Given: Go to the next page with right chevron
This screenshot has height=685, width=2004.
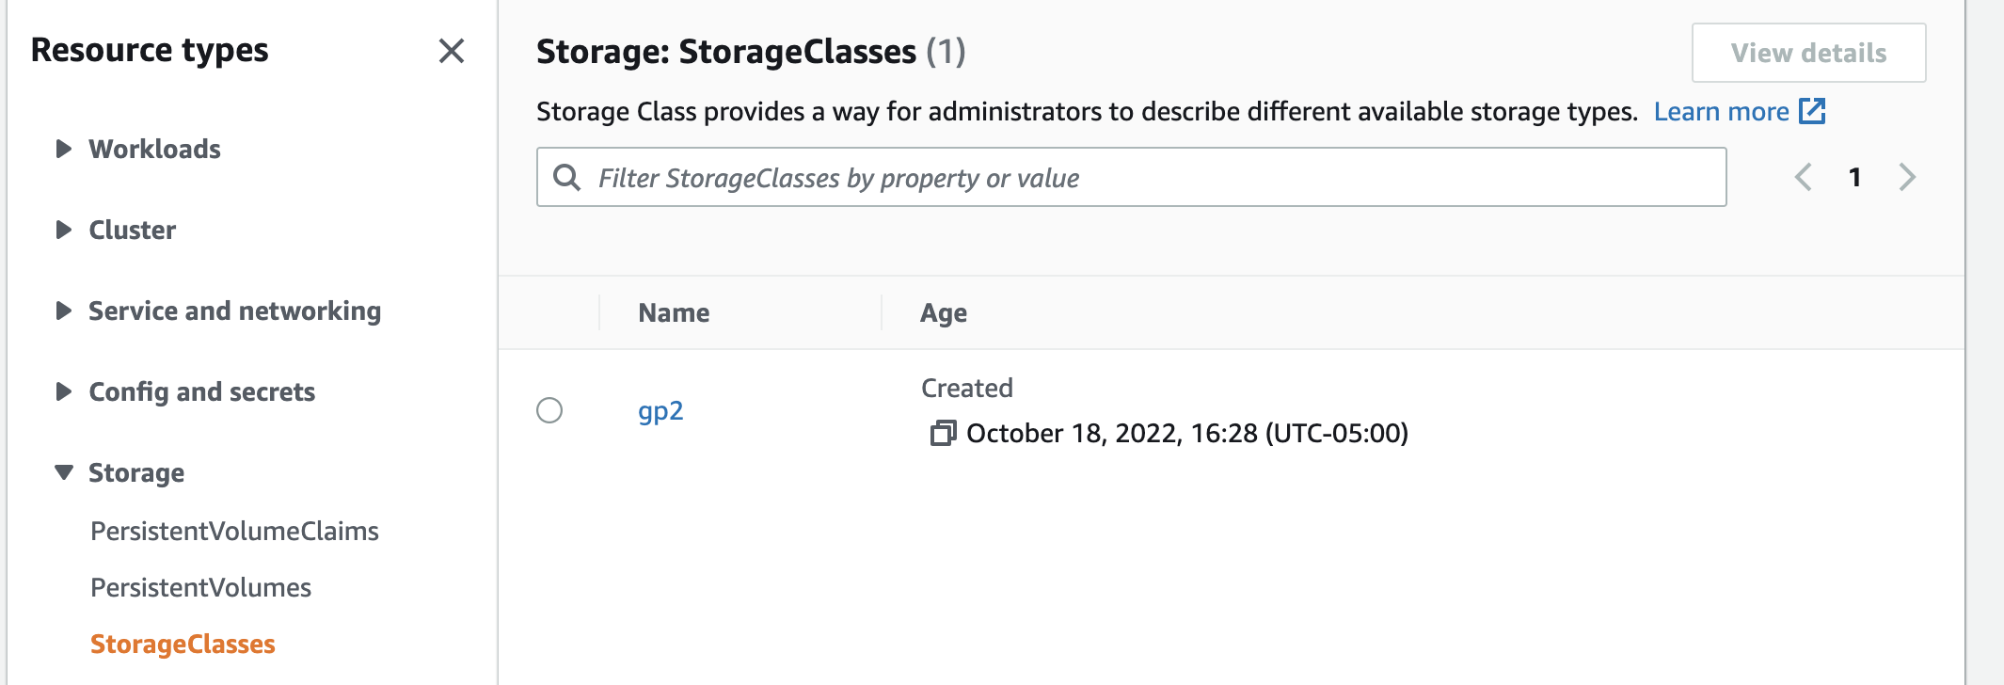Looking at the screenshot, I should pos(1907,177).
